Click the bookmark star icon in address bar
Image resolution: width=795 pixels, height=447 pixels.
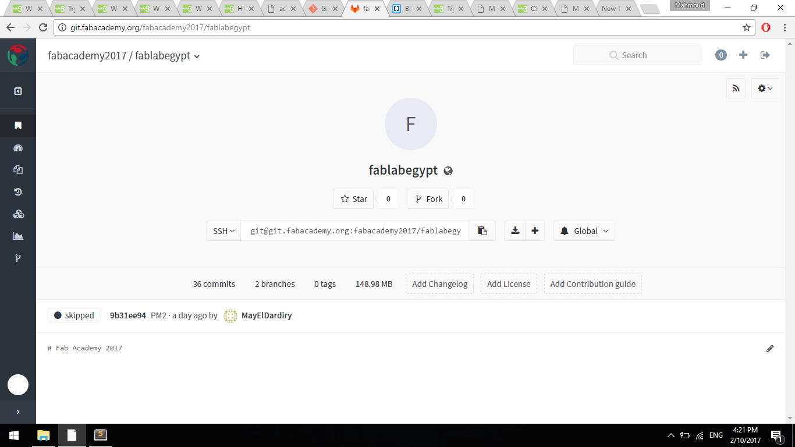(747, 27)
